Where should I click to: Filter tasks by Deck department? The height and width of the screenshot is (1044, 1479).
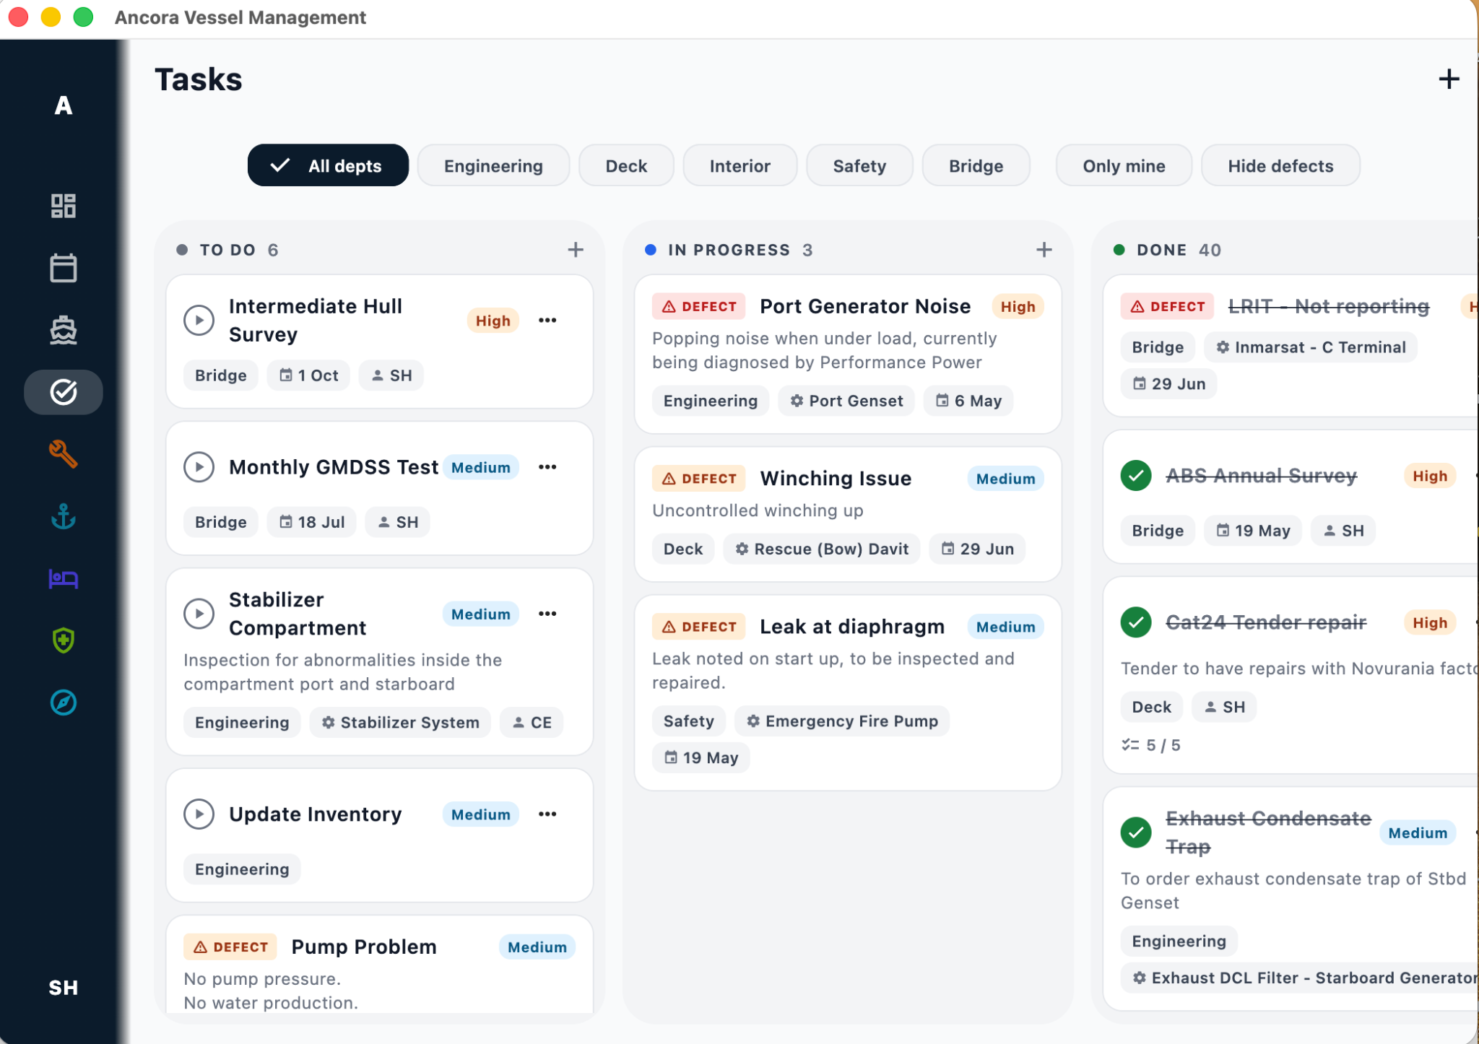[626, 165]
